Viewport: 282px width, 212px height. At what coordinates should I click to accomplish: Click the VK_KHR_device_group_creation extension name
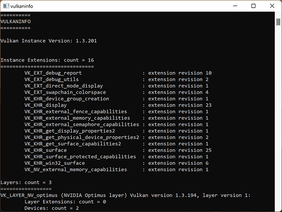(67, 99)
